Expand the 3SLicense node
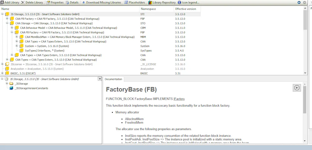Viewport: 312px width, 150px height. 2,64
